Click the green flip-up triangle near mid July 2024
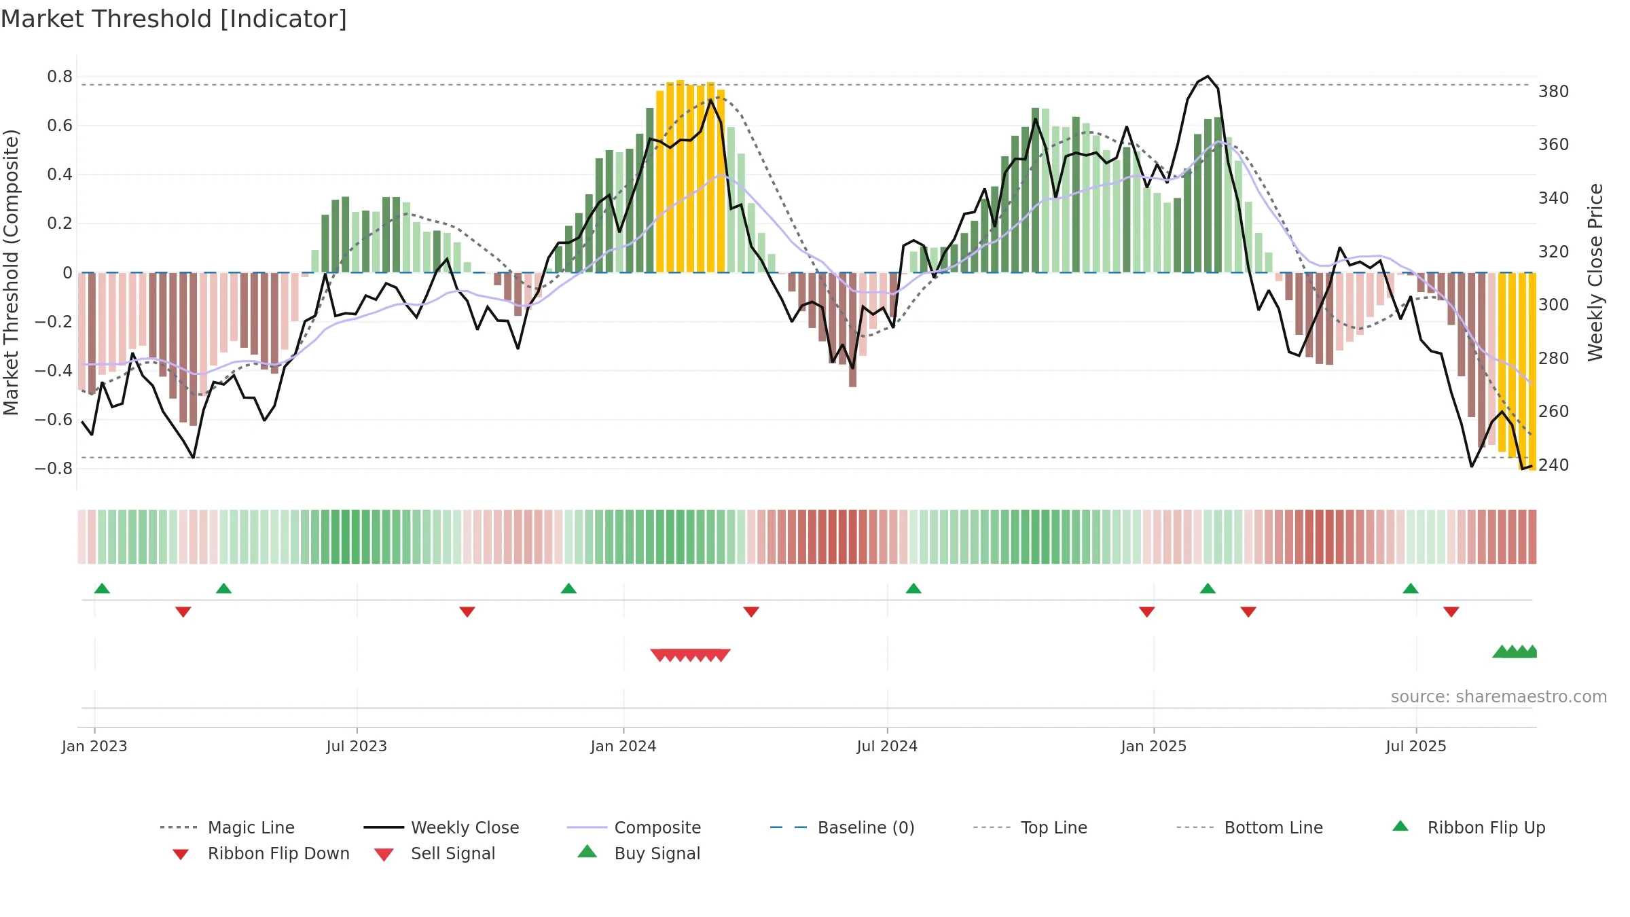 click(x=913, y=588)
